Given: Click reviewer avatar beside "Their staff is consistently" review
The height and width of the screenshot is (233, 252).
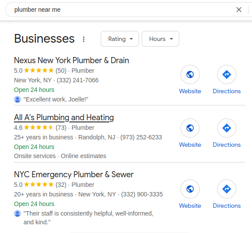Looking at the screenshot, I should point(17,213).
